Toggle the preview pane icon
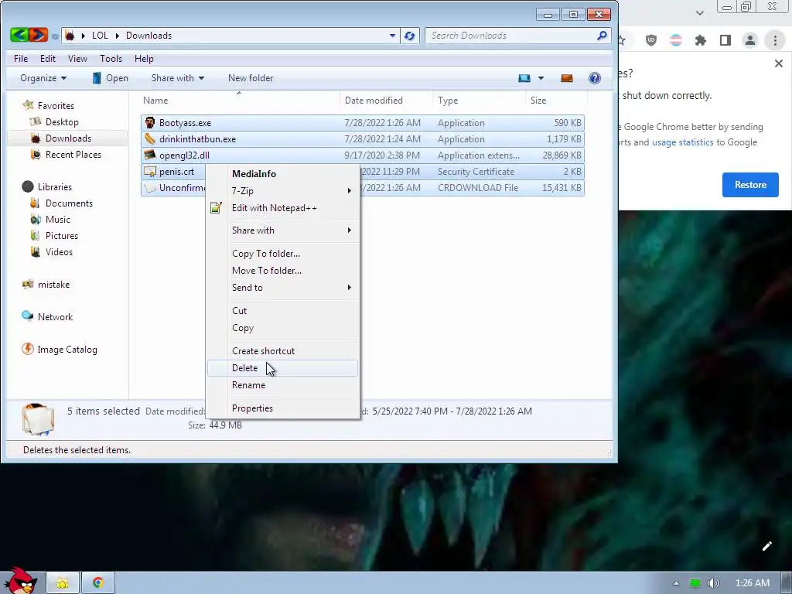 tap(567, 78)
